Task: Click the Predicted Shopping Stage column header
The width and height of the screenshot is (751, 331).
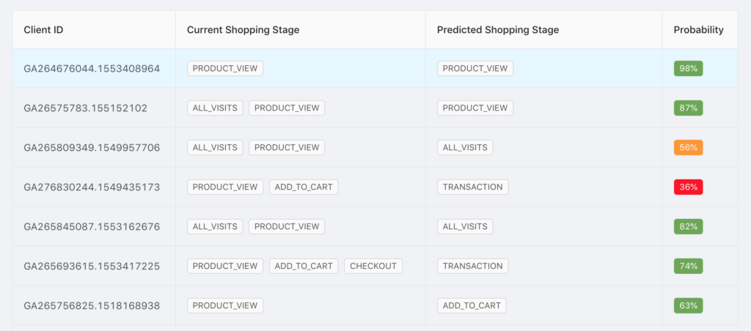Action: pyautogui.click(x=498, y=29)
